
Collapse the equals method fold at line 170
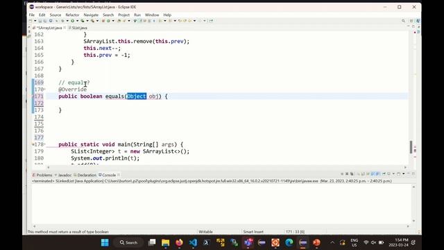coord(44,90)
